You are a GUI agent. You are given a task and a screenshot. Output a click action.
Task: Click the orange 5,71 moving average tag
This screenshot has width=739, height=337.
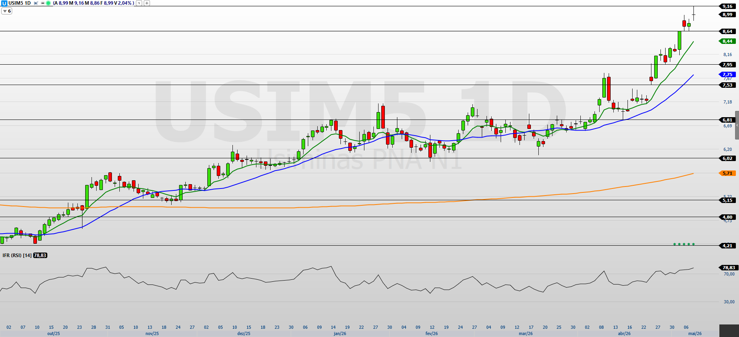728,173
